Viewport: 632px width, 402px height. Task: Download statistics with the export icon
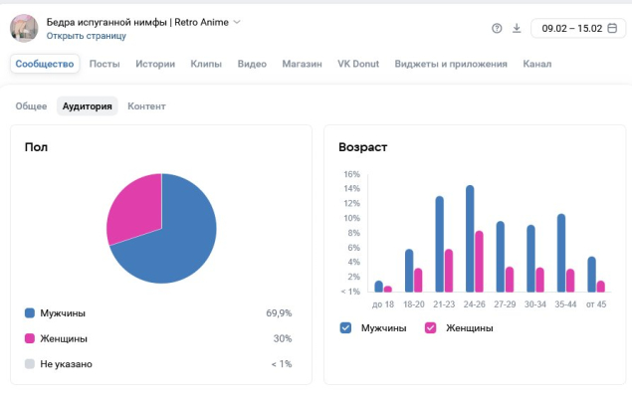517,28
